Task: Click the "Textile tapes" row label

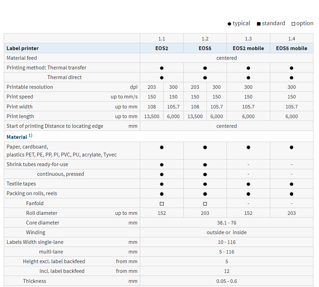Action: [x=21, y=184]
